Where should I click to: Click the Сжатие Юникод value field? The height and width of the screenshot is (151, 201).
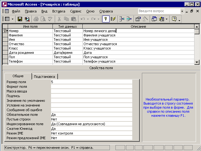pyautogui.click(x=91, y=129)
